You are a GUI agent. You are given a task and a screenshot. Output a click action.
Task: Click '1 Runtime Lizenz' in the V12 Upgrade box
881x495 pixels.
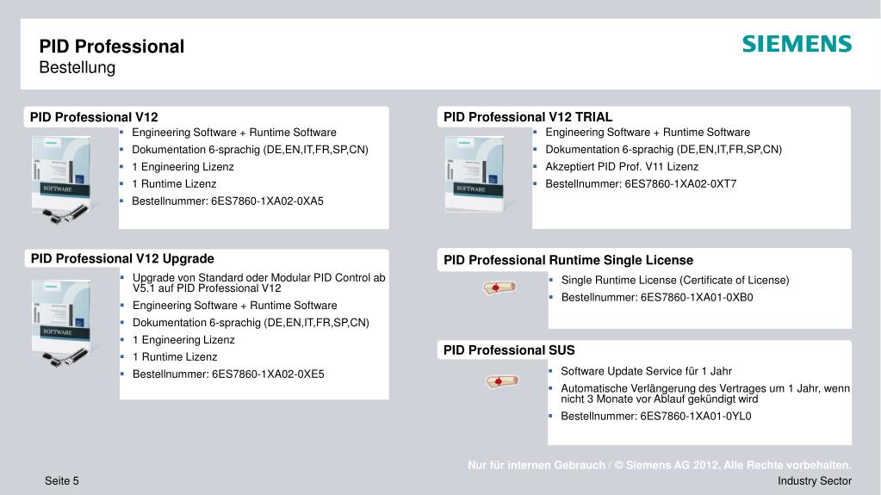click(174, 356)
